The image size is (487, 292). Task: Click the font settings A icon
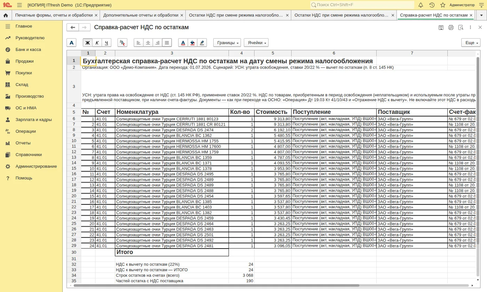[71, 42]
